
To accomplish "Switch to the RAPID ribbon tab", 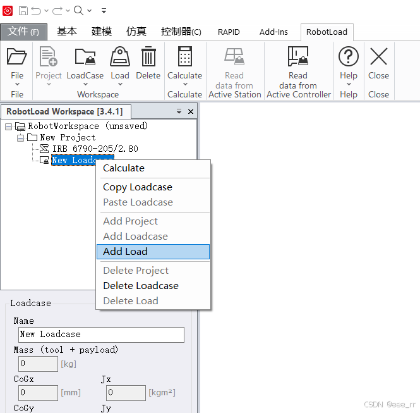I will (229, 32).
